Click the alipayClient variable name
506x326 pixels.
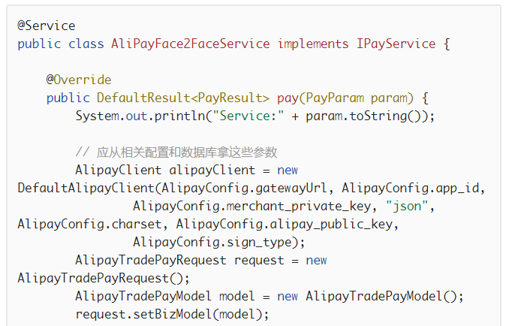point(212,170)
